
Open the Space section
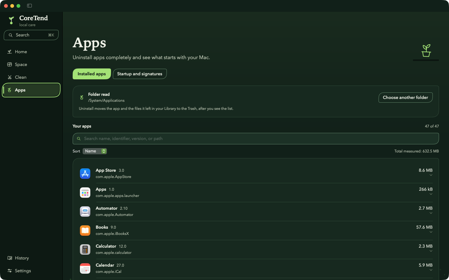(x=31, y=64)
